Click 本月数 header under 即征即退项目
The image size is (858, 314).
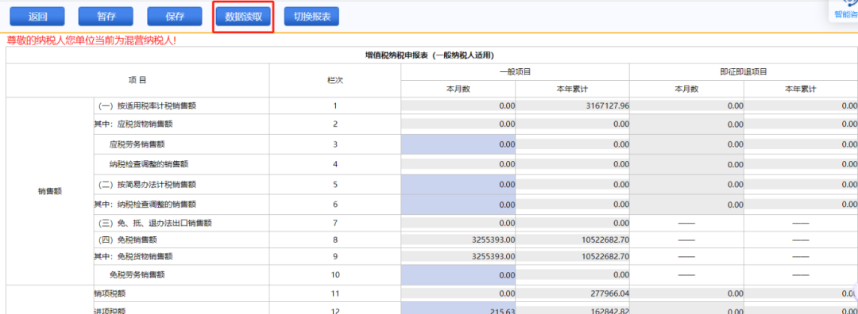[x=686, y=89]
